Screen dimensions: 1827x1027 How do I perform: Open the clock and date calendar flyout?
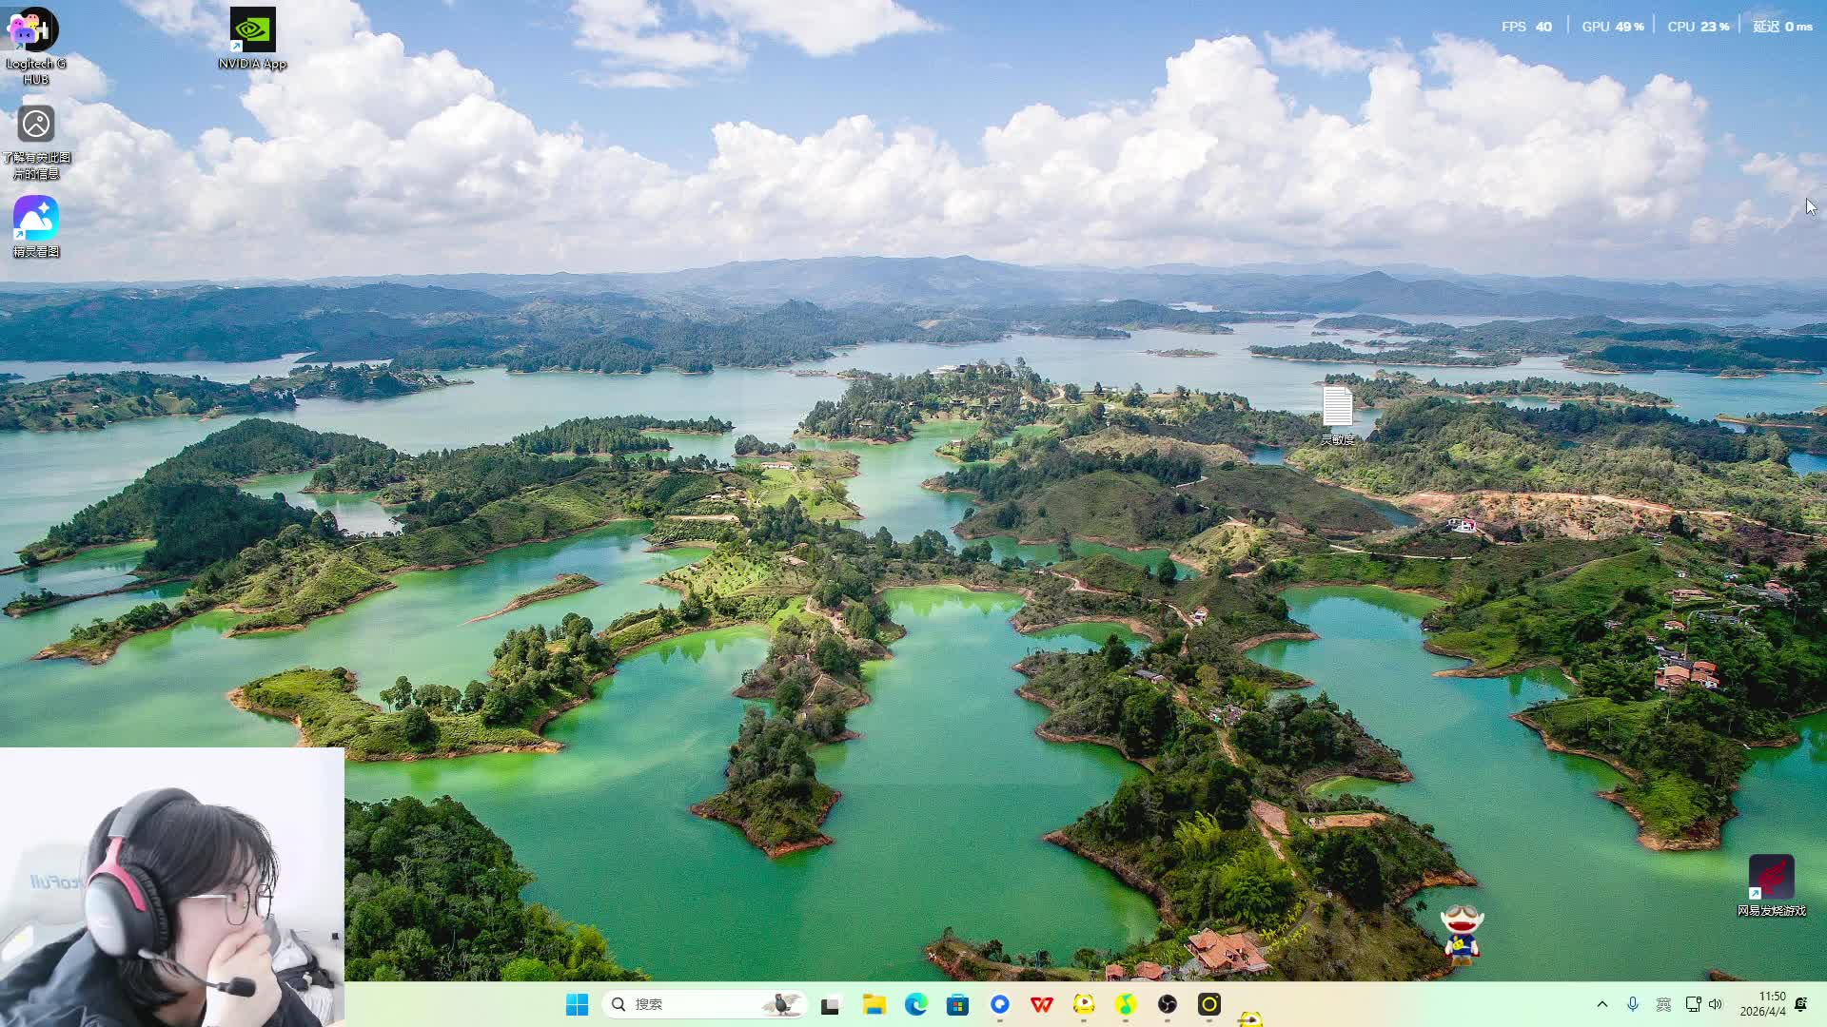tap(1762, 1004)
